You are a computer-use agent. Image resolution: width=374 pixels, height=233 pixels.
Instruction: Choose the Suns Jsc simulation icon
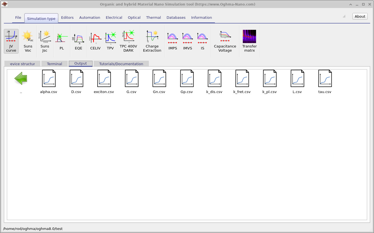[x=45, y=41]
